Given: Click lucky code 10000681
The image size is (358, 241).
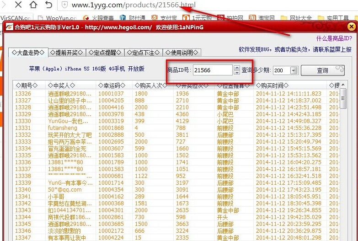Looking at the screenshot, I should coord(111,176).
